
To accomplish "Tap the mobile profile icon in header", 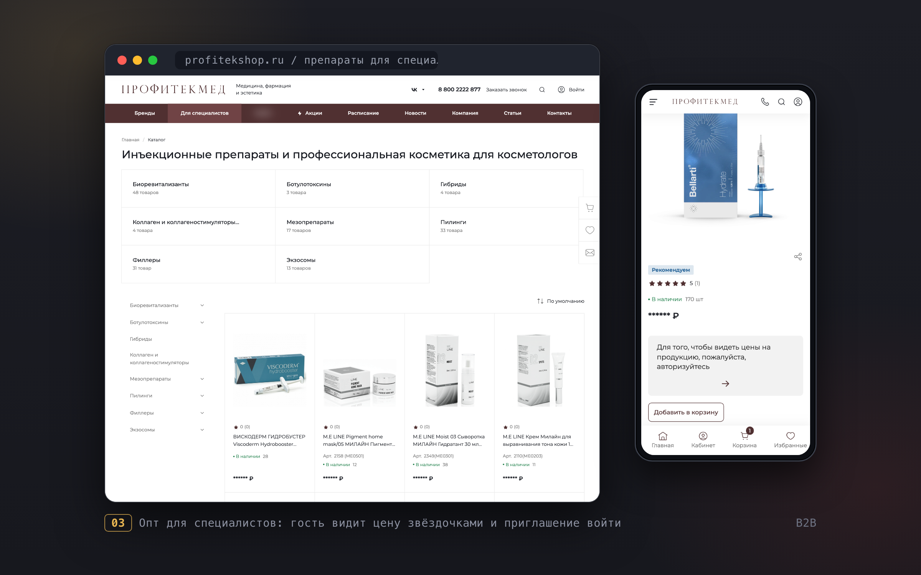I will [798, 102].
